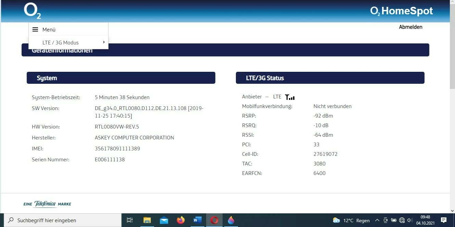Click the RSSI value -64 dBm
455x227 pixels.
pos(323,135)
